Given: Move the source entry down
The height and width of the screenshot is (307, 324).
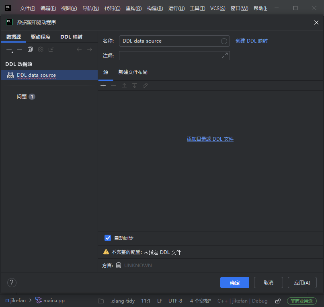Looking at the screenshot, I should [x=135, y=86].
